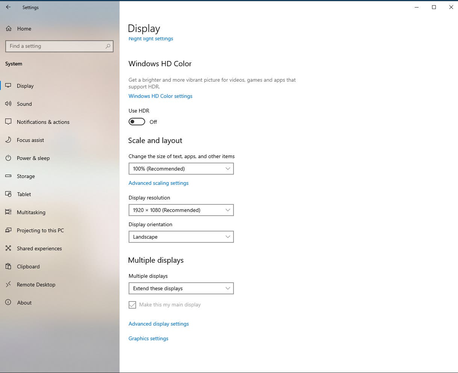Open Focus assist settings page

pyautogui.click(x=60, y=140)
